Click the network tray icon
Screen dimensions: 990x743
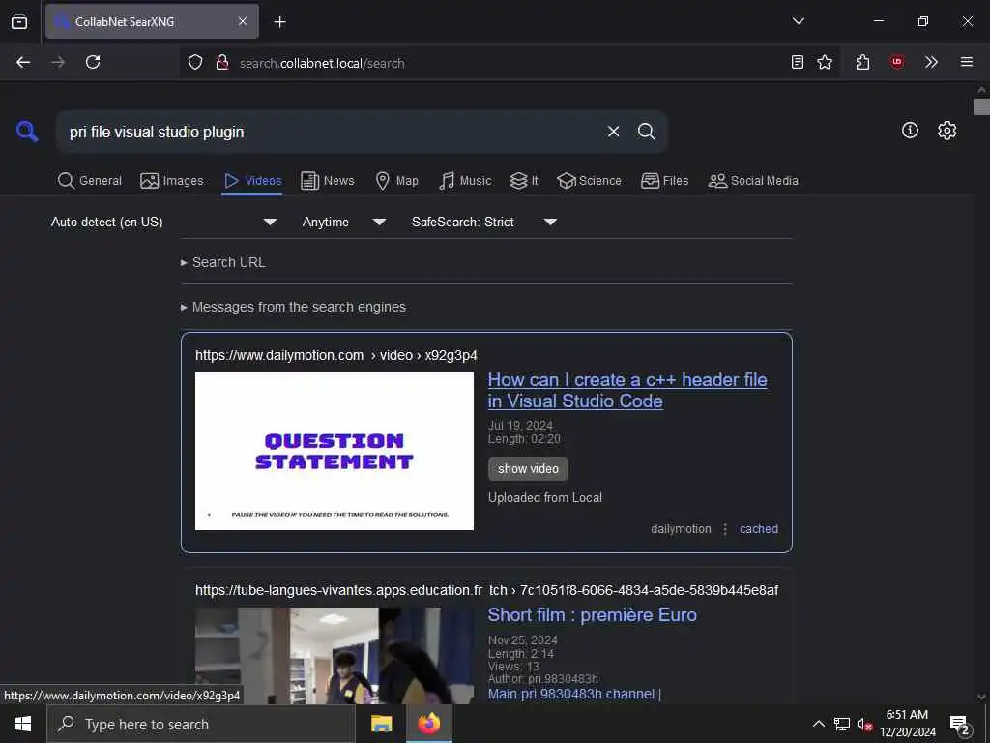[x=842, y=724]
